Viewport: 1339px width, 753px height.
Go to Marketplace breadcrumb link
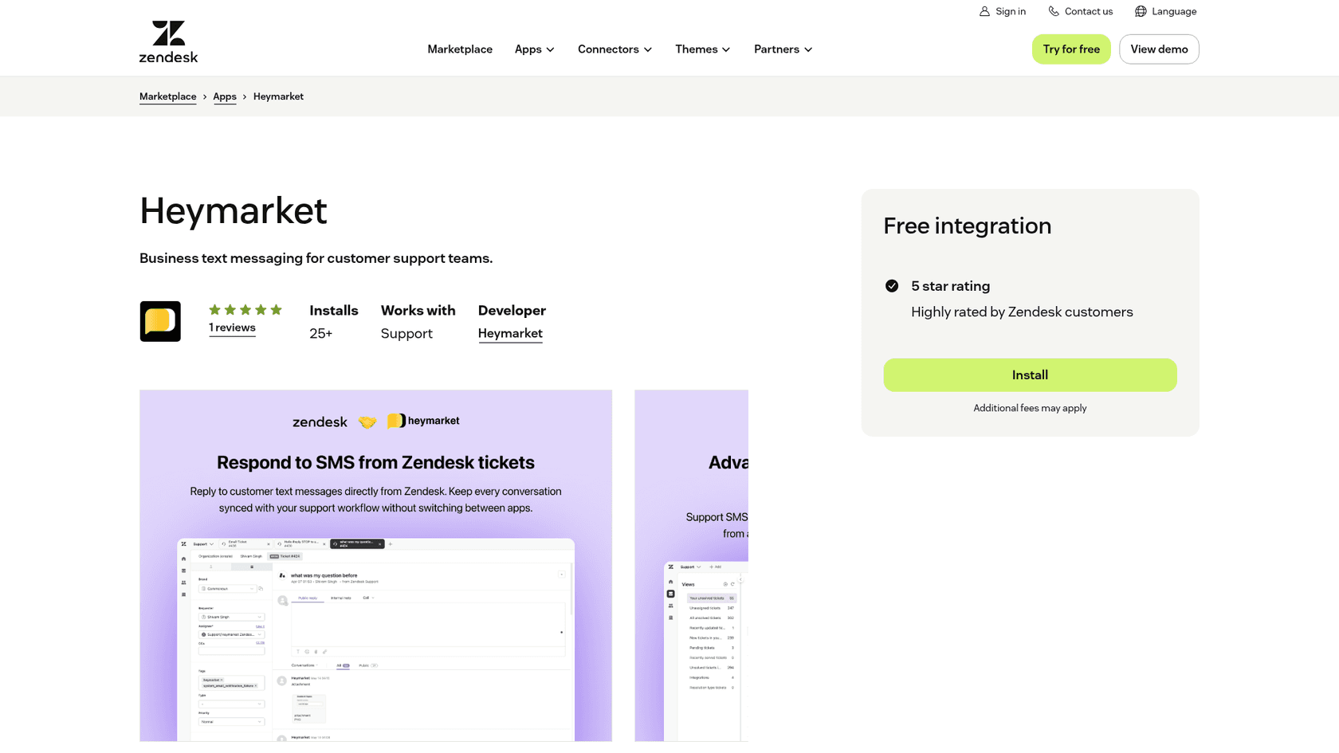click(167, 96)
